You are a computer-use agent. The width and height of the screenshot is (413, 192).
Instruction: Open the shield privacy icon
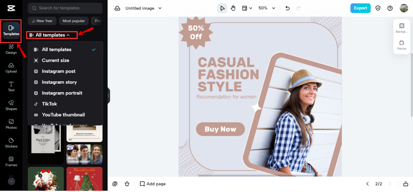(x=378, y=8)
